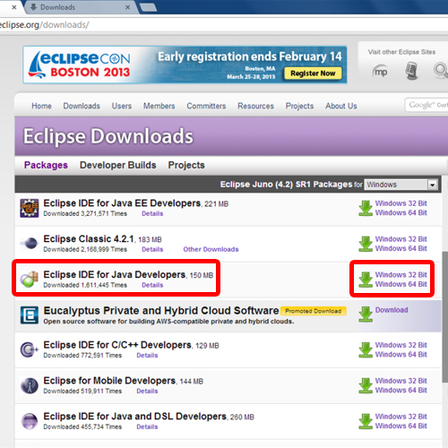Click green download arrow for Mobile Developers
Image resolution: width=448 pixels, height=448 pixels.
click(366, 385)
